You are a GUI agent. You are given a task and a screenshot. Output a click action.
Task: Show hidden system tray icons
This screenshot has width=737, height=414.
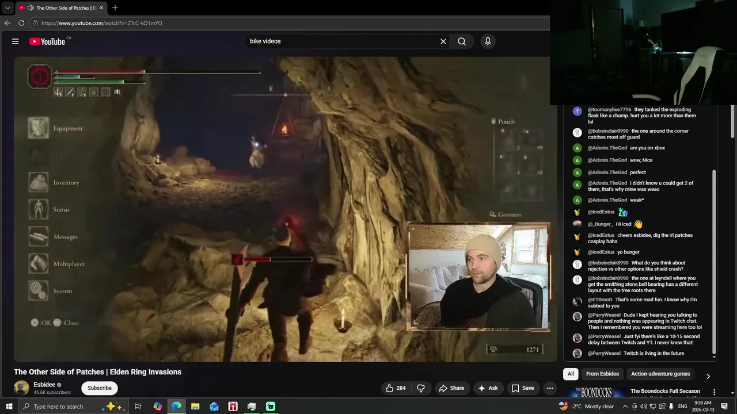click(x=625, y=407)
